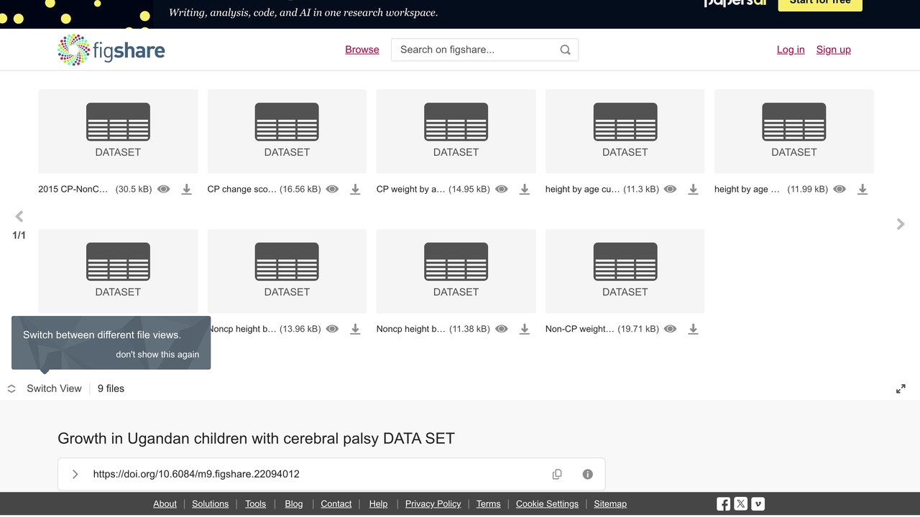Download the 2015 CP-NonC file

point(186,190)
